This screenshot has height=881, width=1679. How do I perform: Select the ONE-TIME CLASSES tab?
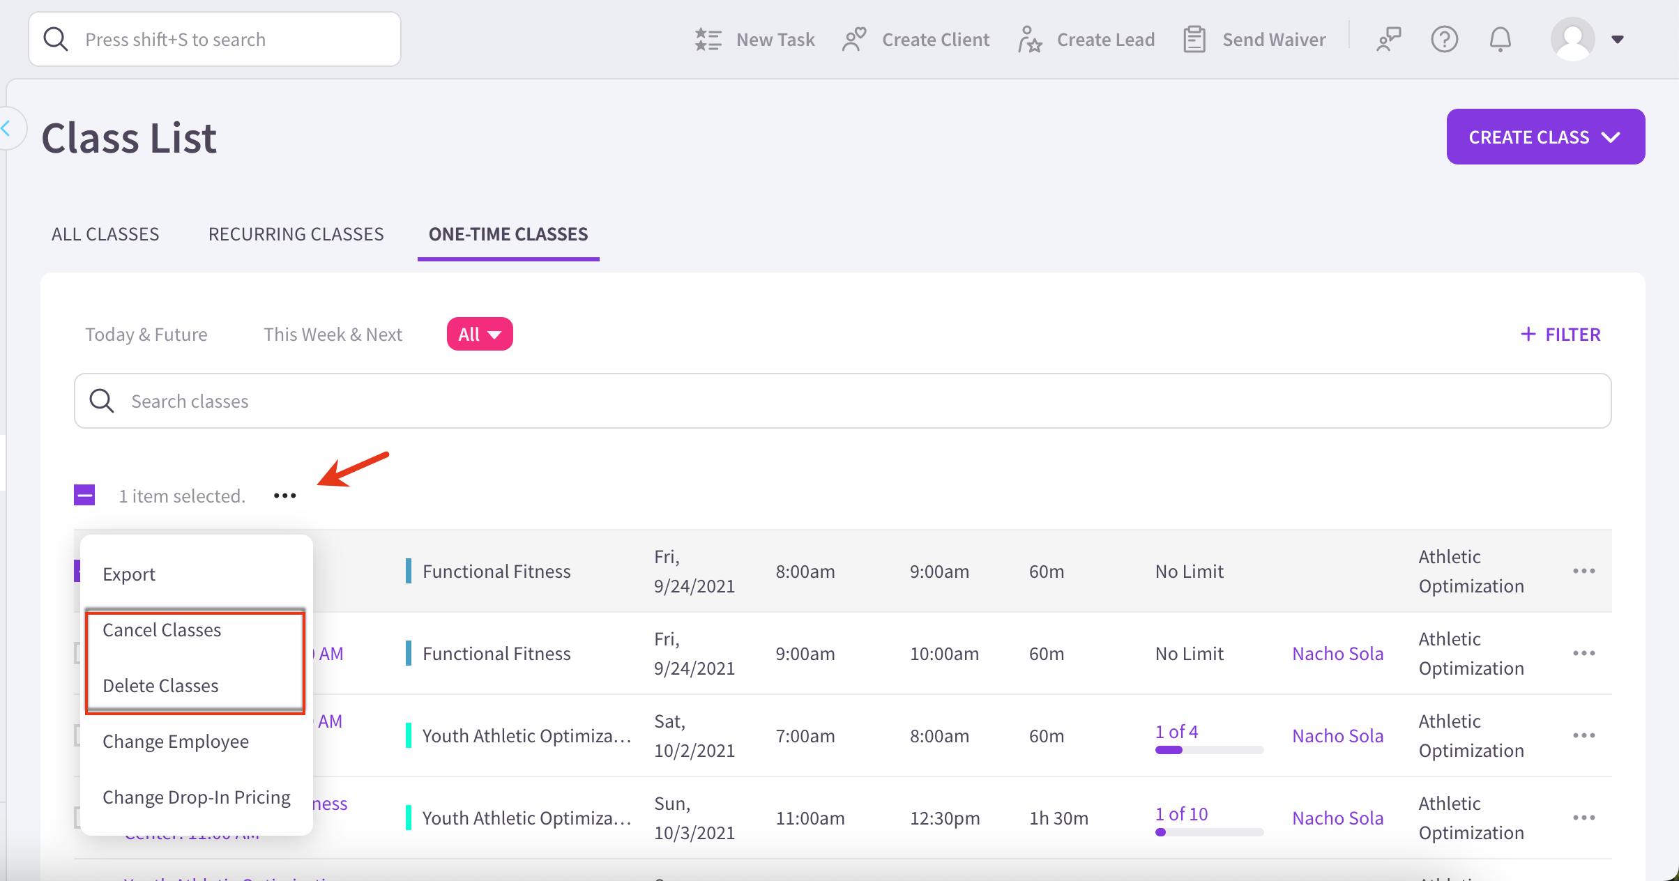coord(508,234)
